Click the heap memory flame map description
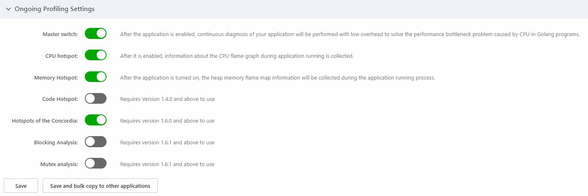This screenshot has height=196, width=588. click(277, 78)
